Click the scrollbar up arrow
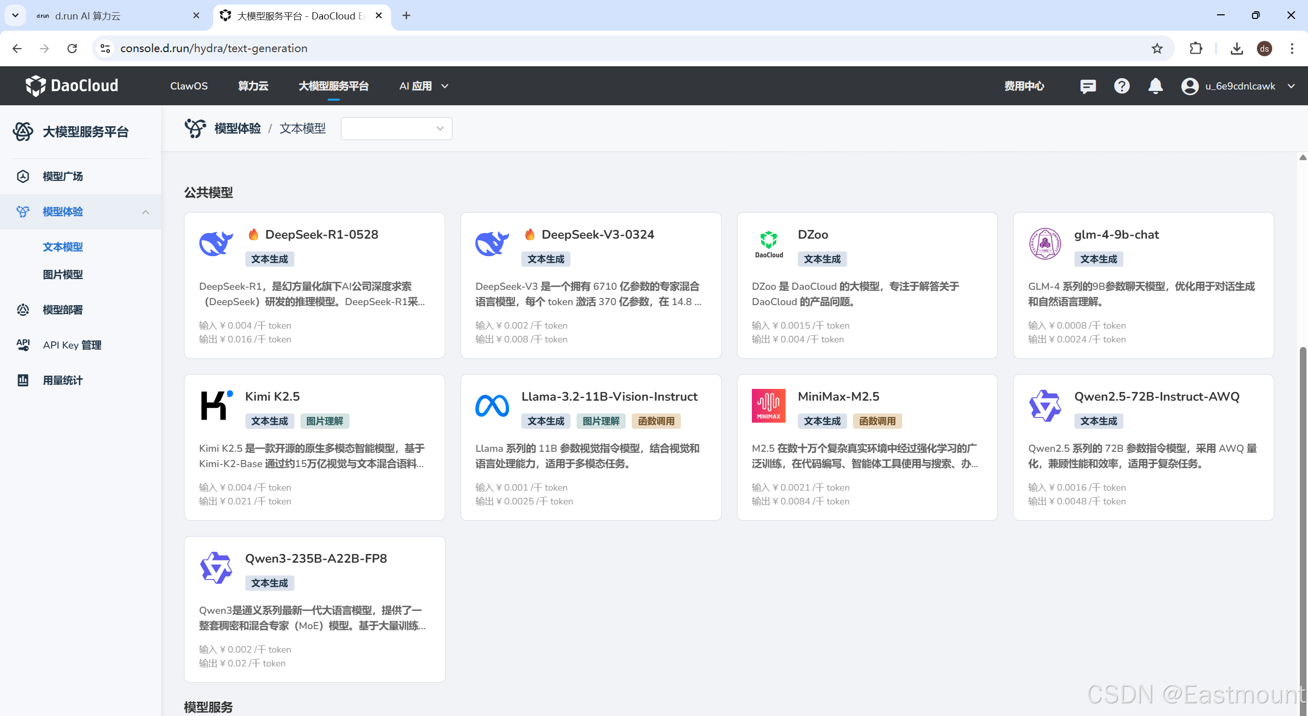This screenshot has height=716, width=1308. click(1303, 157)
